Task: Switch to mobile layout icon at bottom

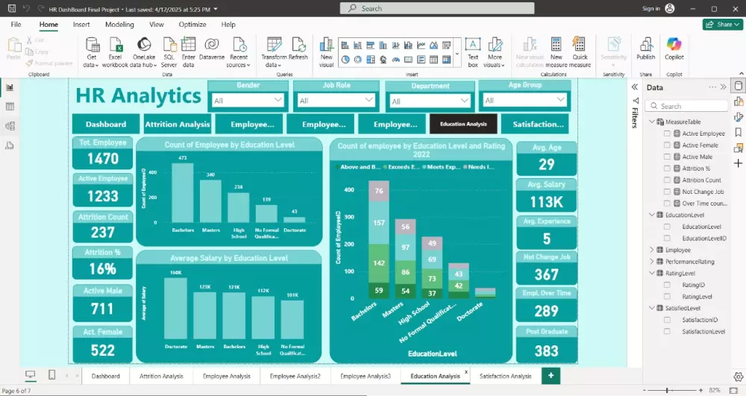Action: coord(52,375)
